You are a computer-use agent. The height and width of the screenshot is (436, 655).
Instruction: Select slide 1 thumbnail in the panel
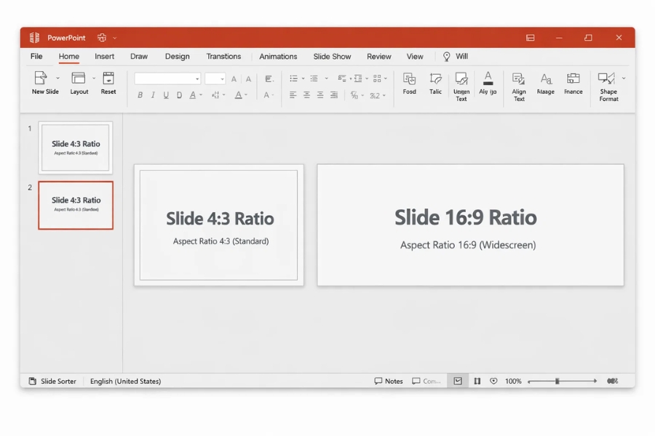pos(76,147)
